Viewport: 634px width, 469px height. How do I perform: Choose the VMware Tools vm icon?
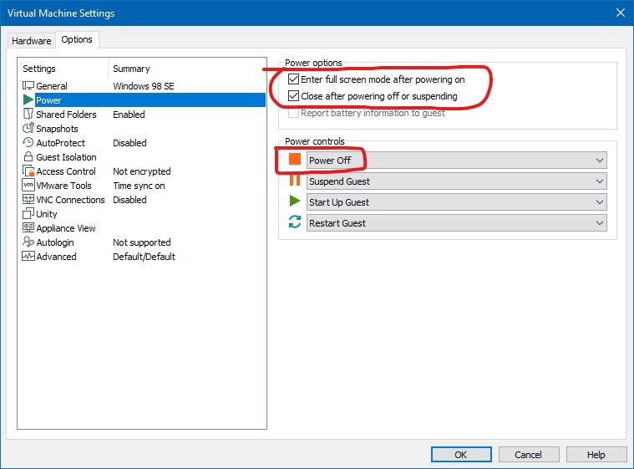(28, 186)
